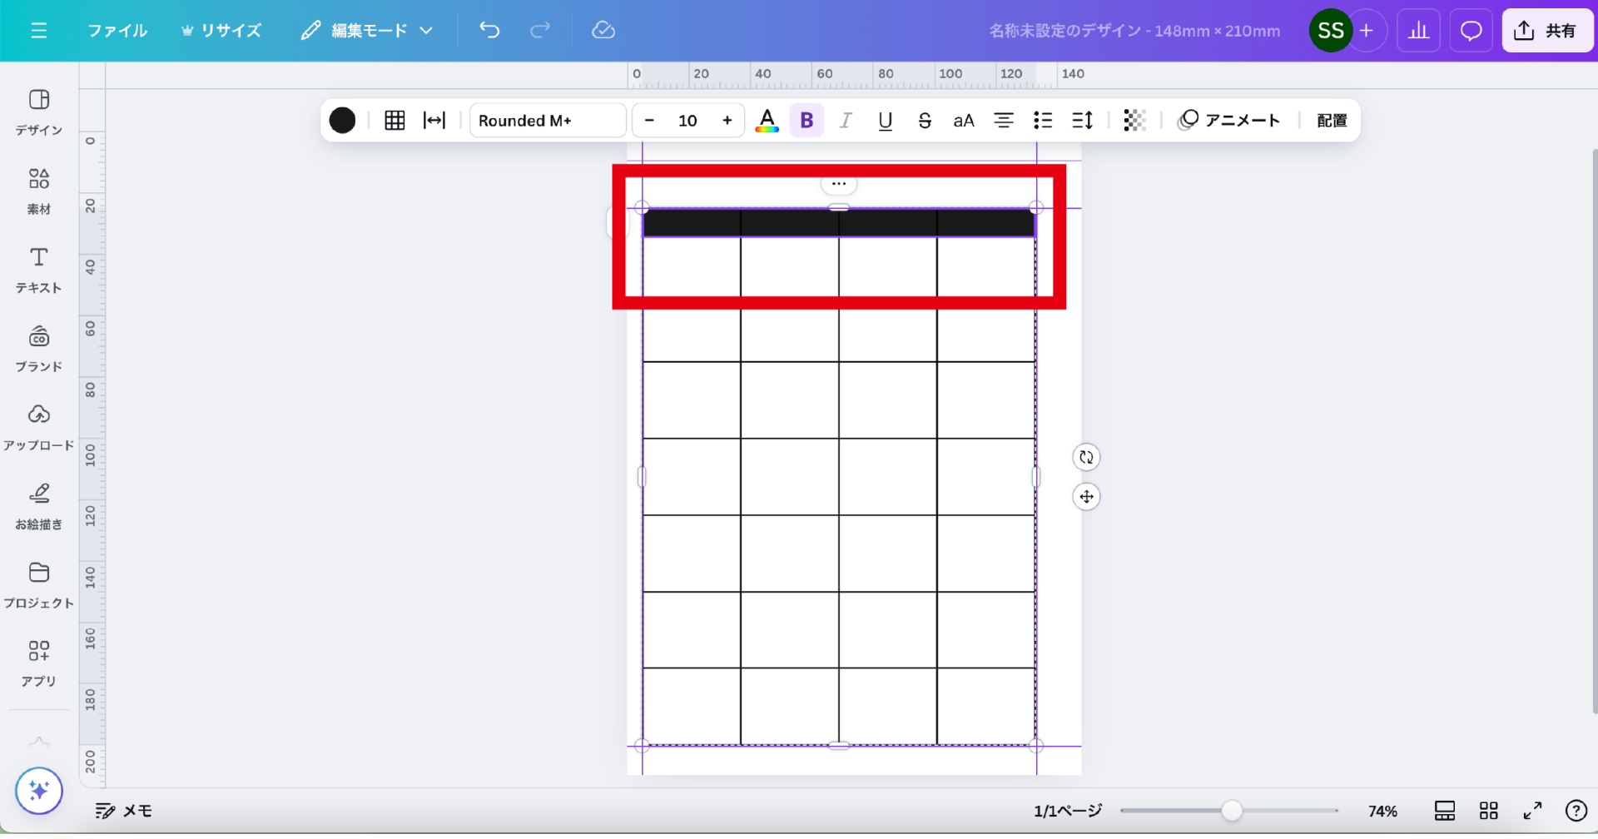Click the アニメート button
The height and width of the screenshot is (839, 1598).
pyautogui.click(x=1228, y=121)
